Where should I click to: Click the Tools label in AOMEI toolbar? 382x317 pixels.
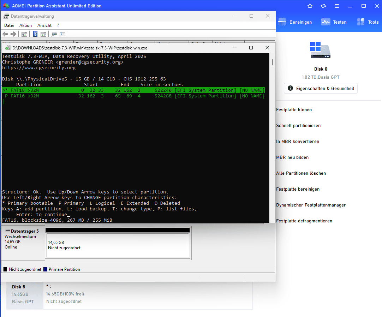(373, 22)
